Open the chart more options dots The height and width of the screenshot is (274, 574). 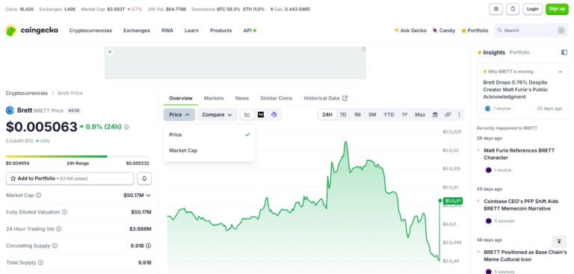click(459, 114)
